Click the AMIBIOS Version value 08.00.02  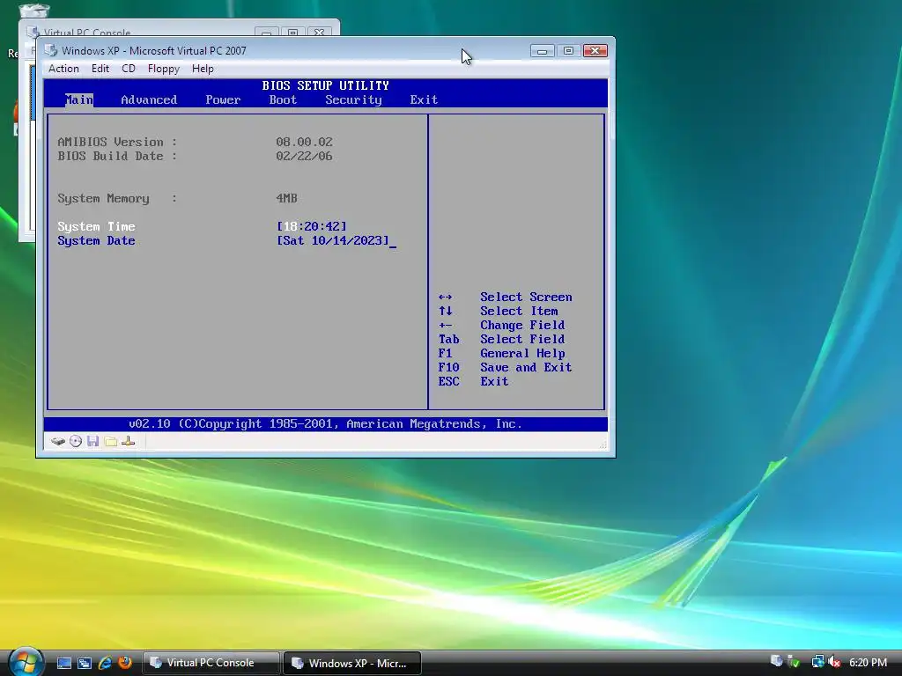pos(304,142)
